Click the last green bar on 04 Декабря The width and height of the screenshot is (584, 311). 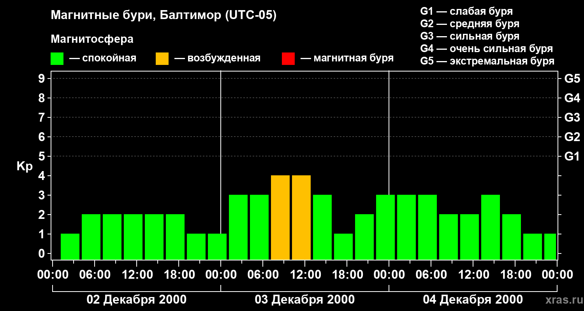click(x=550, y=246)
